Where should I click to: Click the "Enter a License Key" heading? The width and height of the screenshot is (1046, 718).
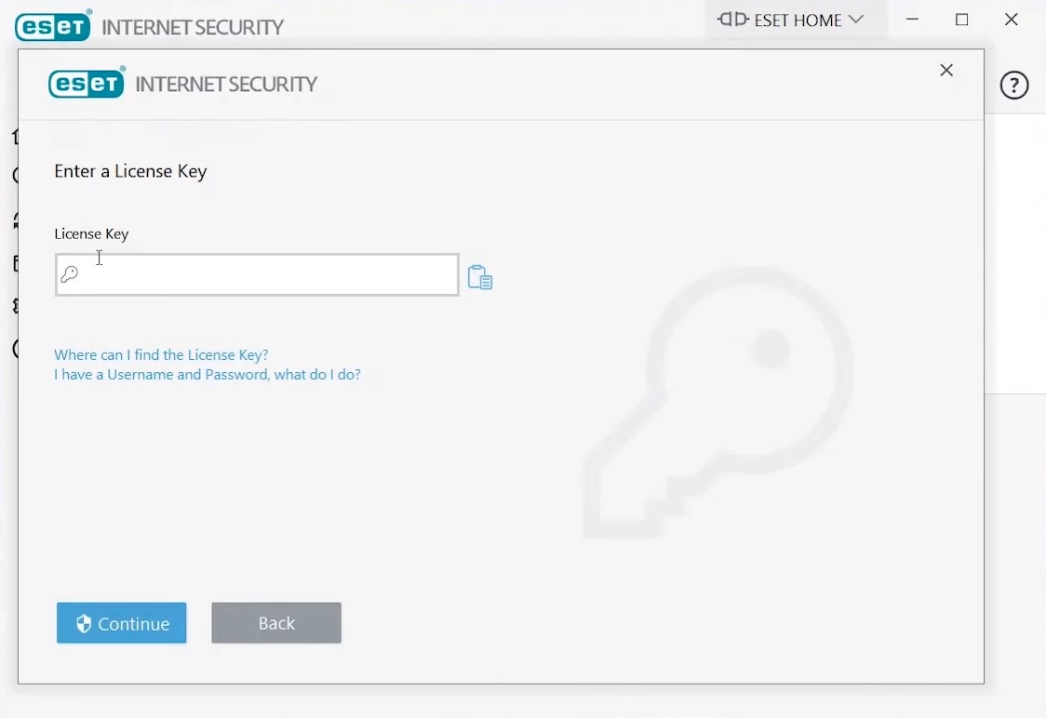click(x=130, y=171)
